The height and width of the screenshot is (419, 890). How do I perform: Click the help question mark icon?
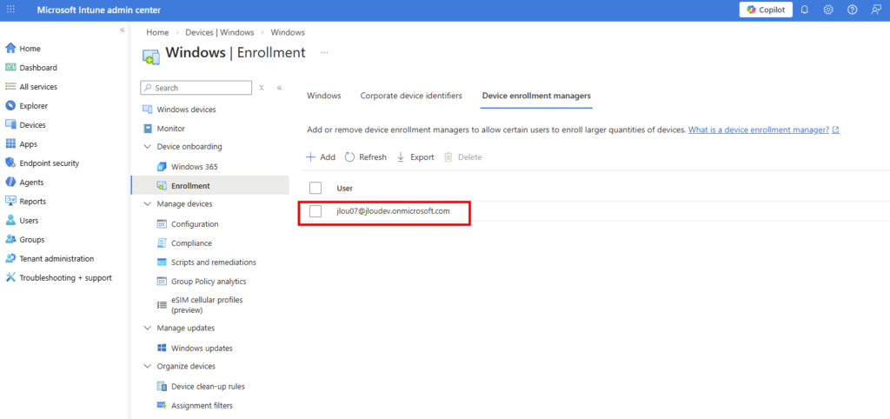coord(852,10)
